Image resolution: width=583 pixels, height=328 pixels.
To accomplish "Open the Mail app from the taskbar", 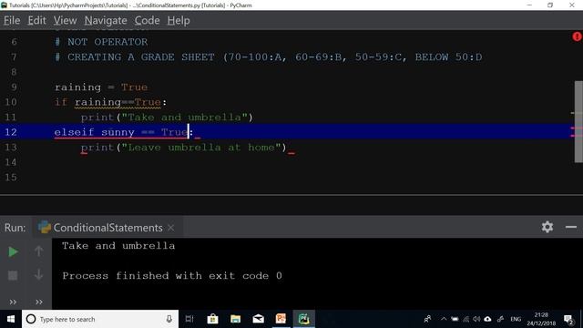I will (258, 319).
